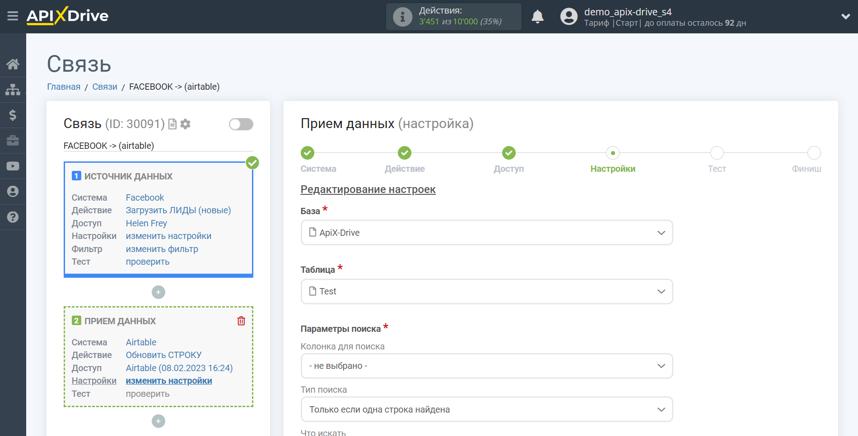Click Загрузить ЛИДЫ (новые) link
The image size is (858, 436).
click(178, 210)
